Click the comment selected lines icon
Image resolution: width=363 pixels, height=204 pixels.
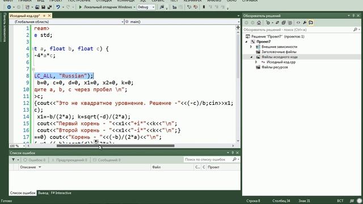click(189, 7)
